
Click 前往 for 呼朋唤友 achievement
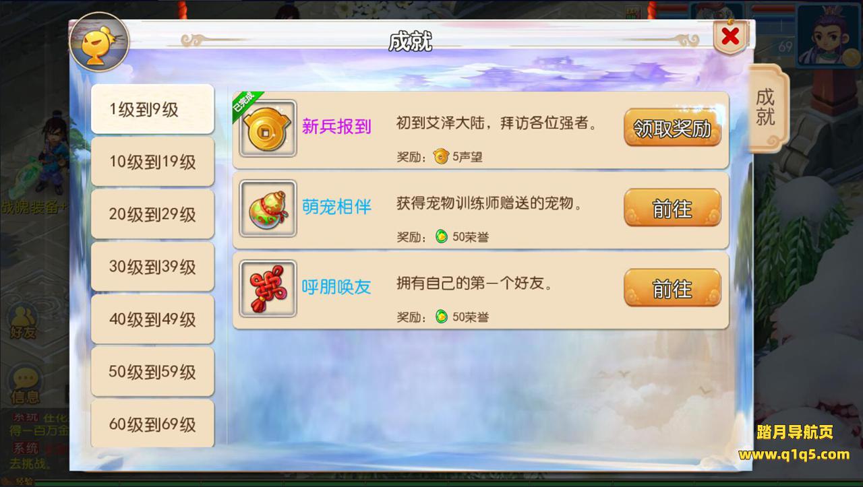coord(672,288)
